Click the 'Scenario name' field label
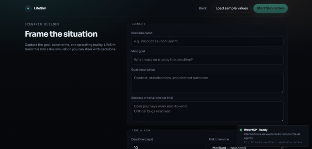 pyautogui.click(x=142, y=33)
